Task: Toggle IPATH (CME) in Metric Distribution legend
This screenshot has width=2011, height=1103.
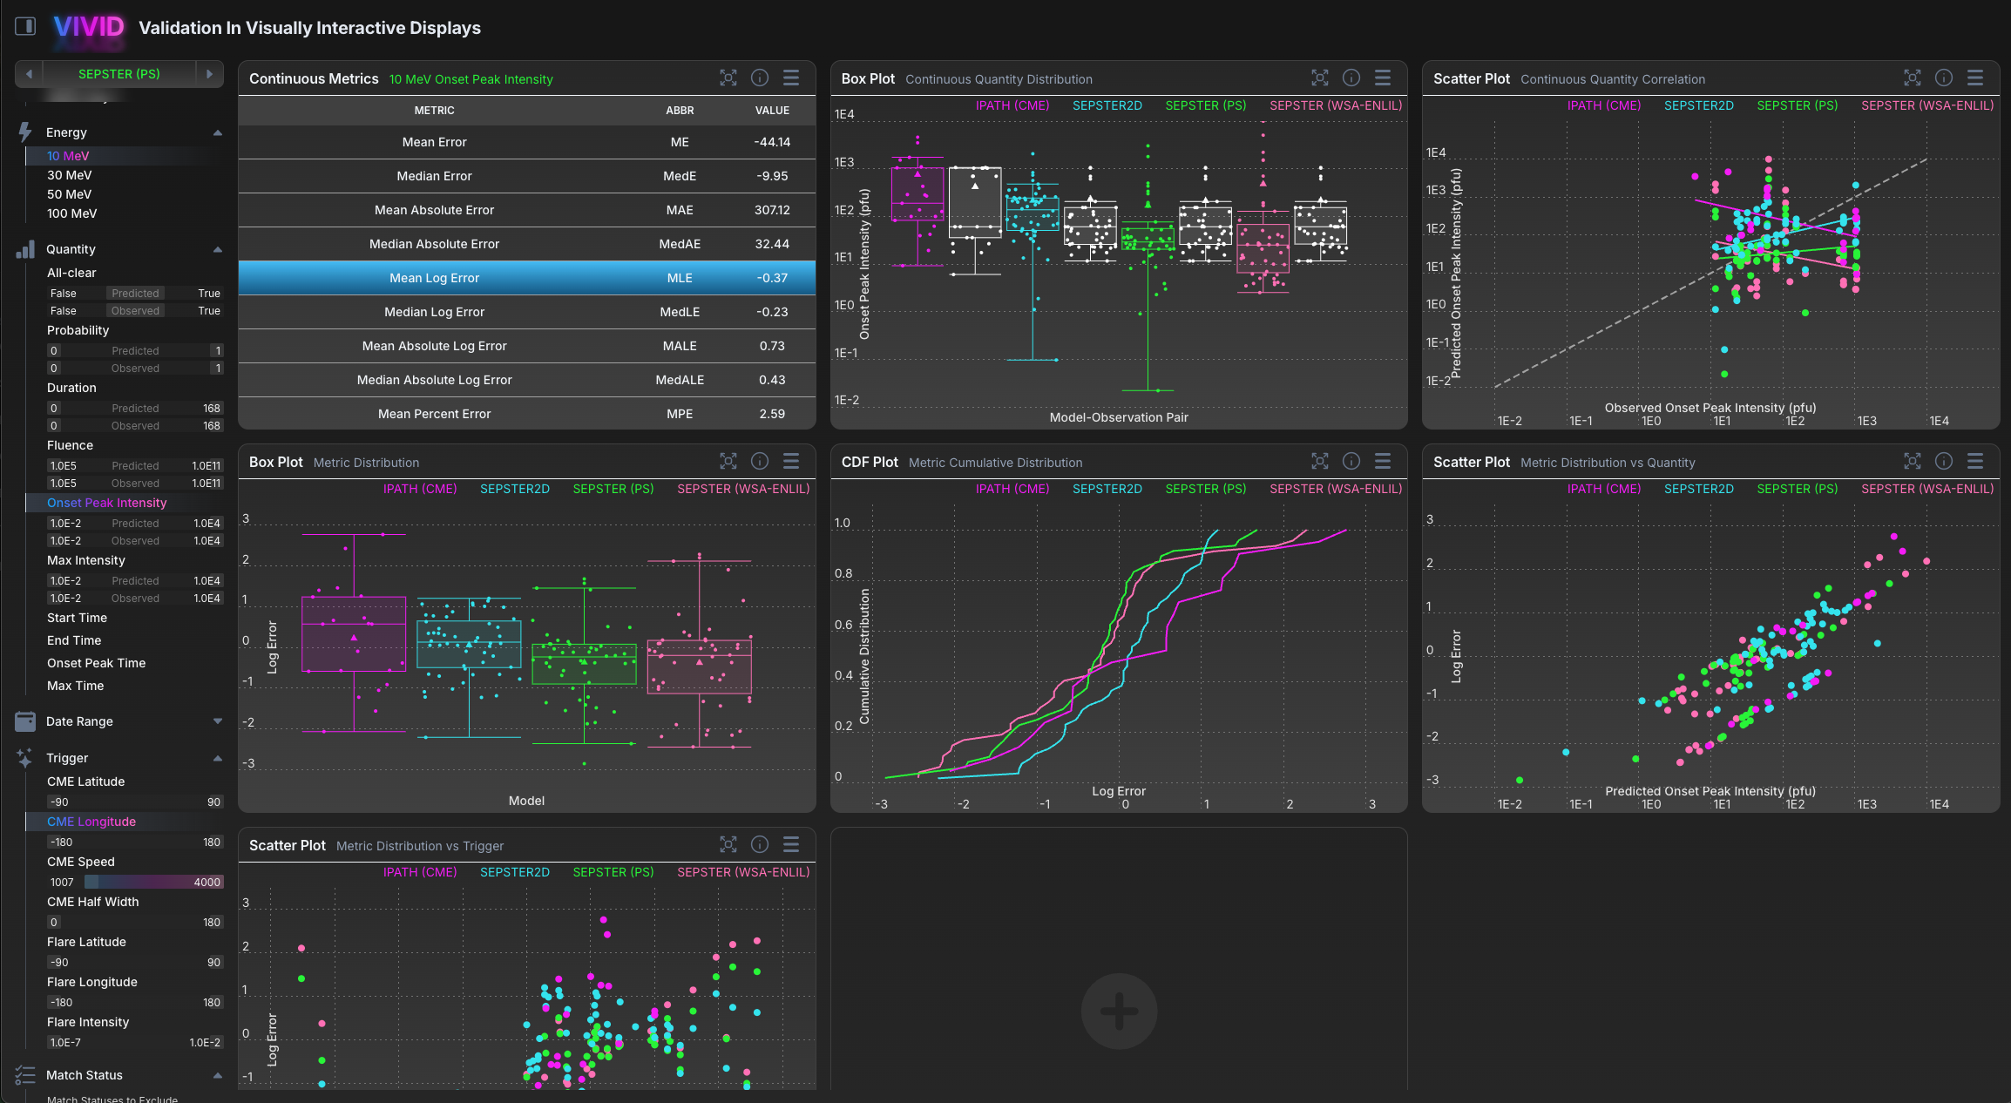Action: click(x=420, y=489)
